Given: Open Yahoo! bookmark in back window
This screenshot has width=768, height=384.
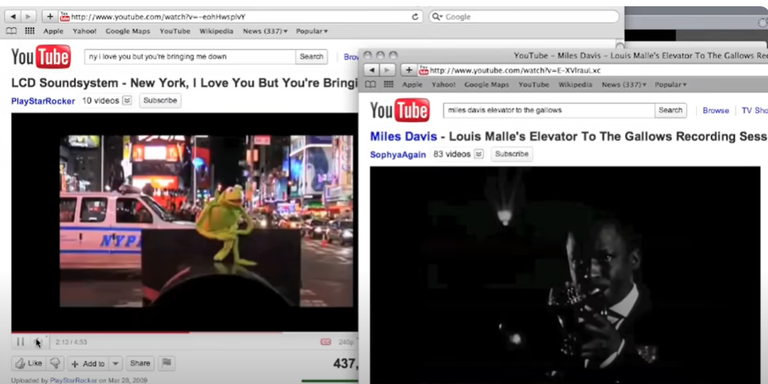Looking at the screenshot, I should [85, 31].
